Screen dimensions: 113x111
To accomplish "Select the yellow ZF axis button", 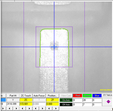I will [x=53, y=100].
